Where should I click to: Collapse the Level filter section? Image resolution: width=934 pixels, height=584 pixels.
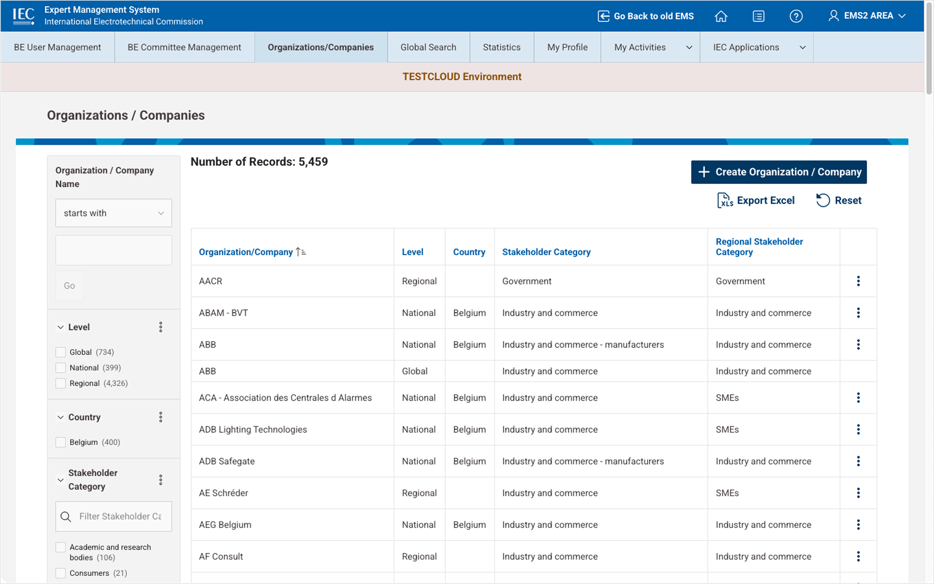coord(61,327)
